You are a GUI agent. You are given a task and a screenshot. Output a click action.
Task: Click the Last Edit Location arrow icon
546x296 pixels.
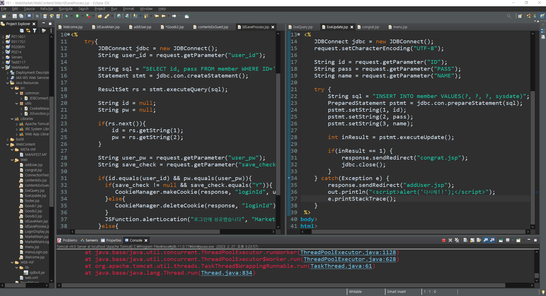coord(157,16)
